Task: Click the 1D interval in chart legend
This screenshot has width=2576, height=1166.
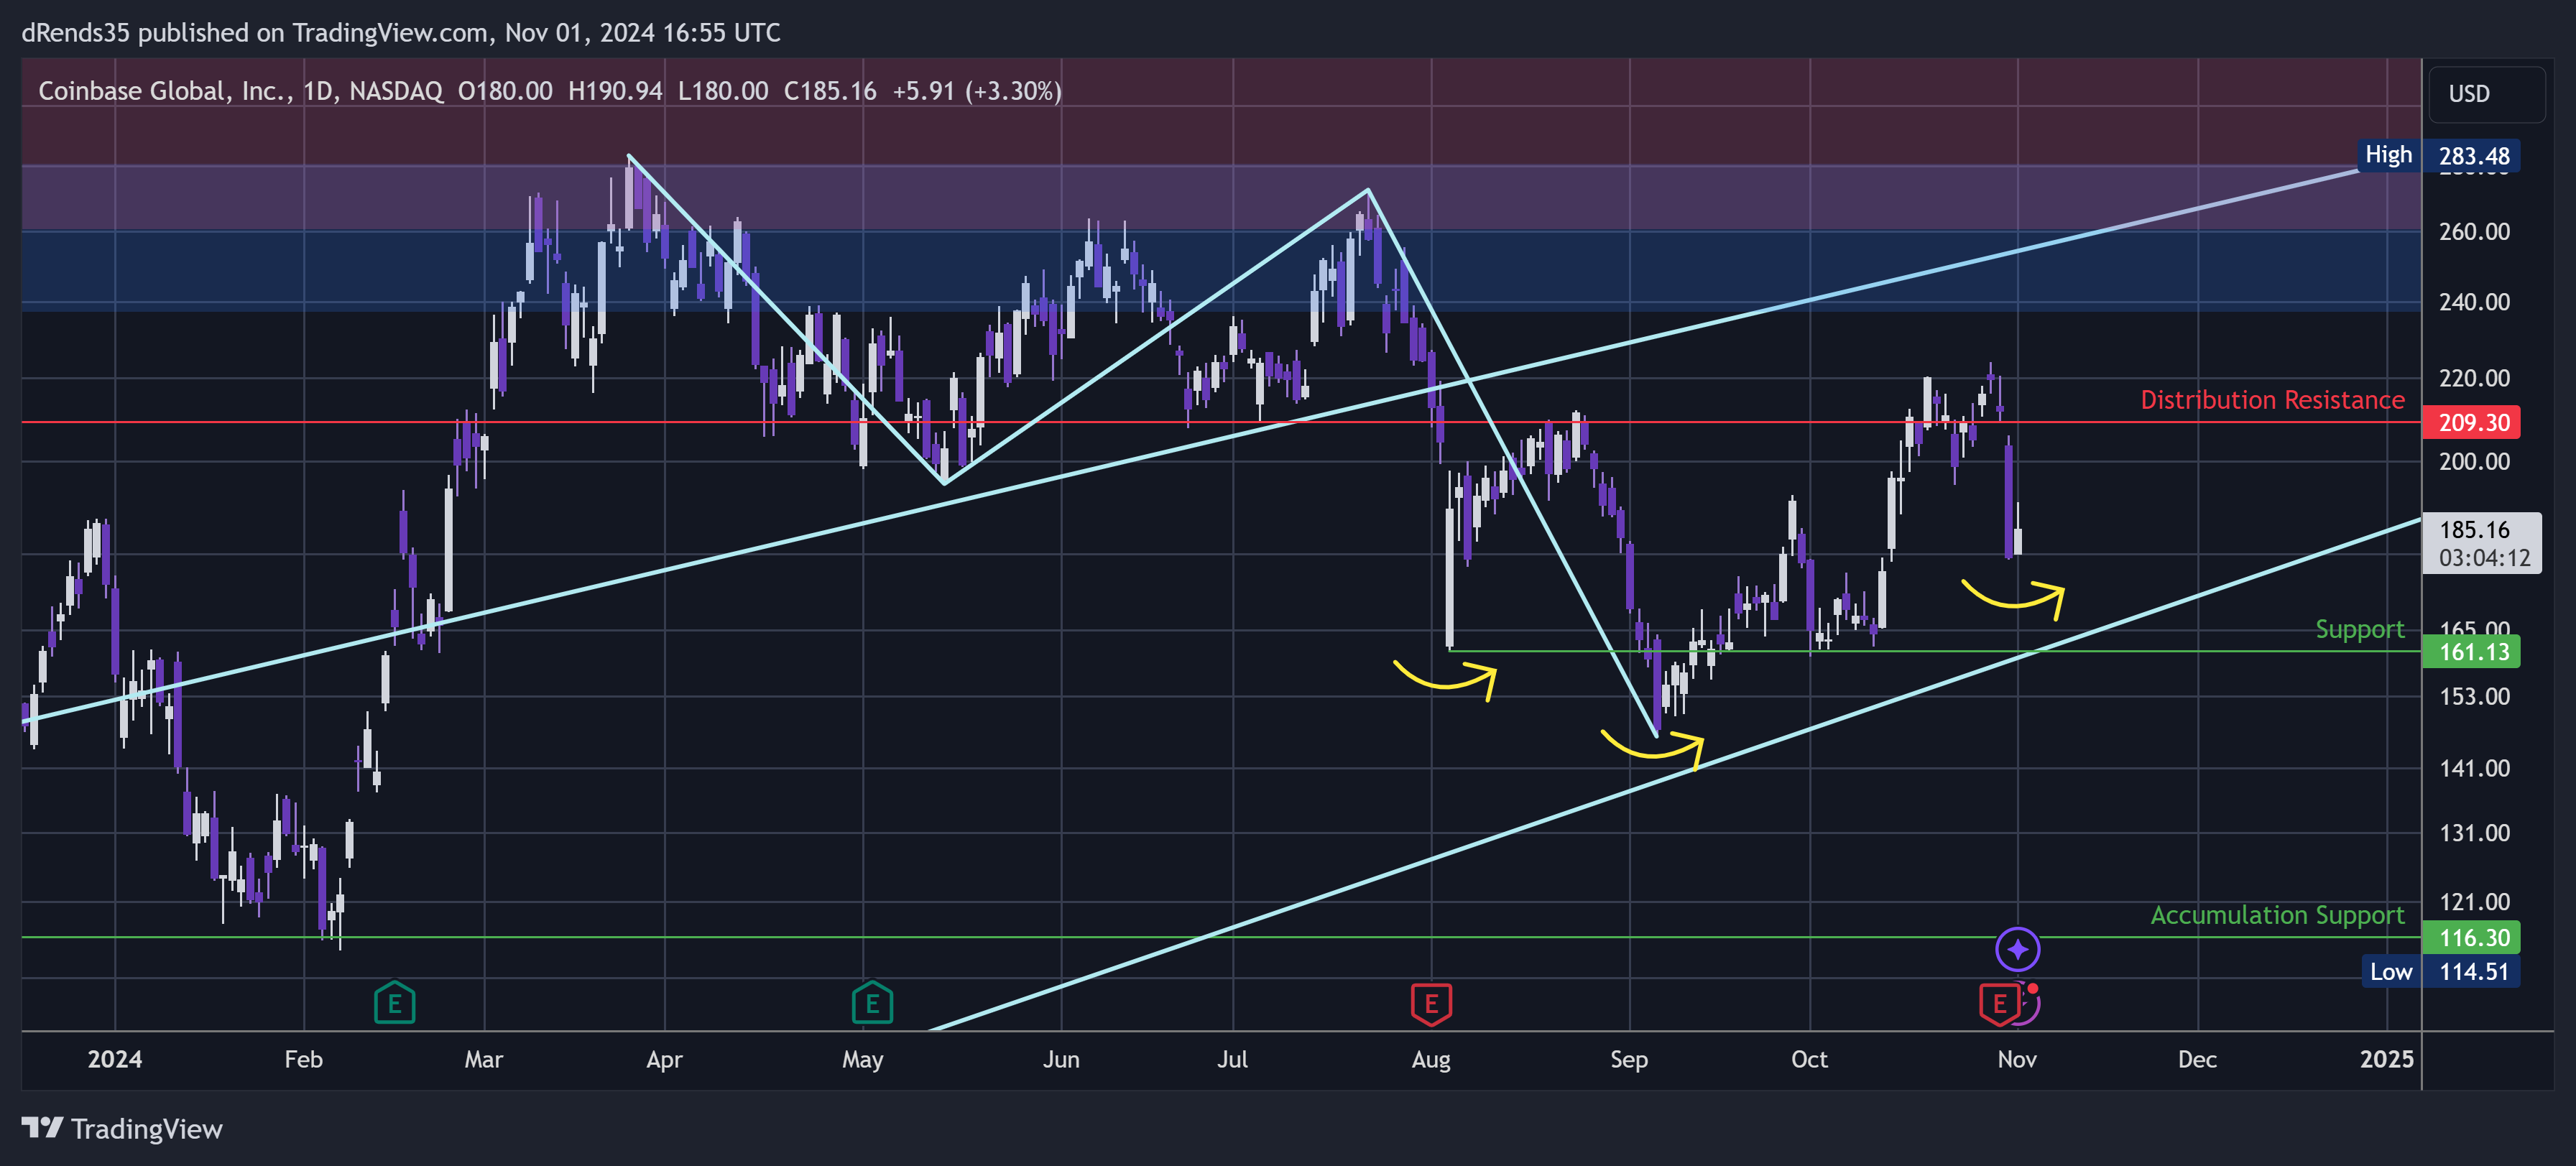Action: pos(318,91)
